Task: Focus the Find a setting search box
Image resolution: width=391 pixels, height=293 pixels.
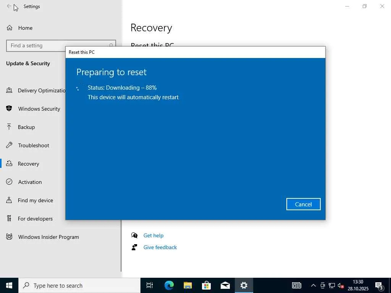Action: point(61,46)
